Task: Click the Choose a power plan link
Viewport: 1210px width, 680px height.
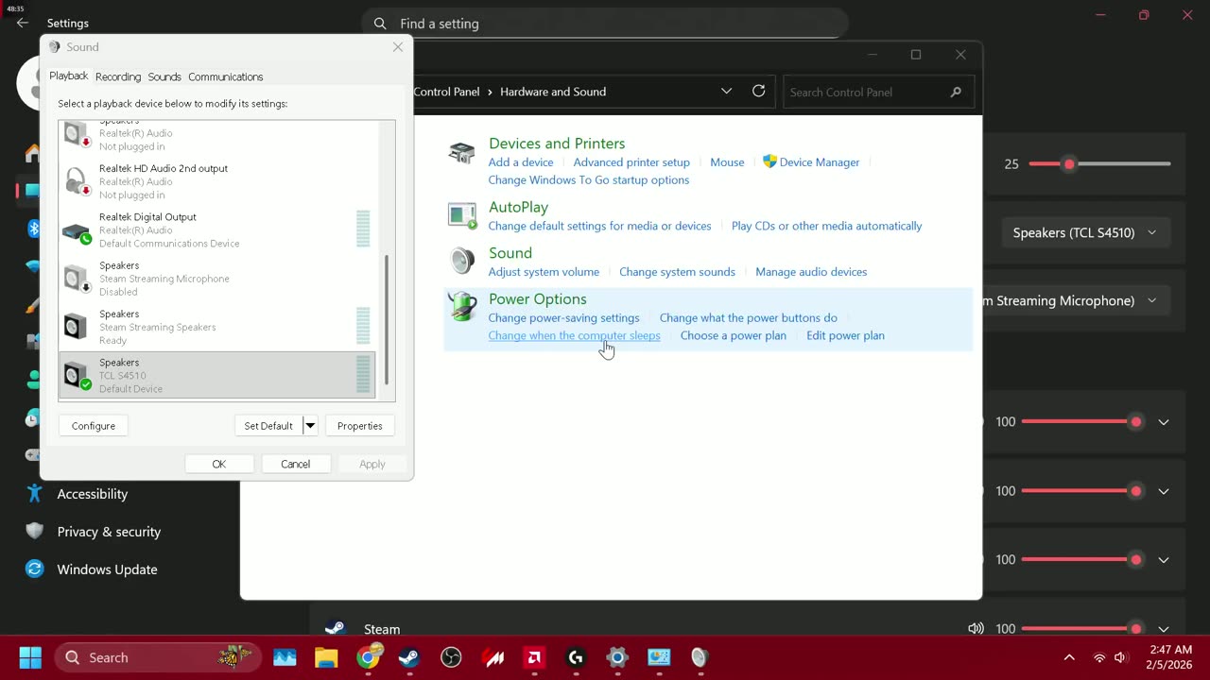Action: pos(734,335)
